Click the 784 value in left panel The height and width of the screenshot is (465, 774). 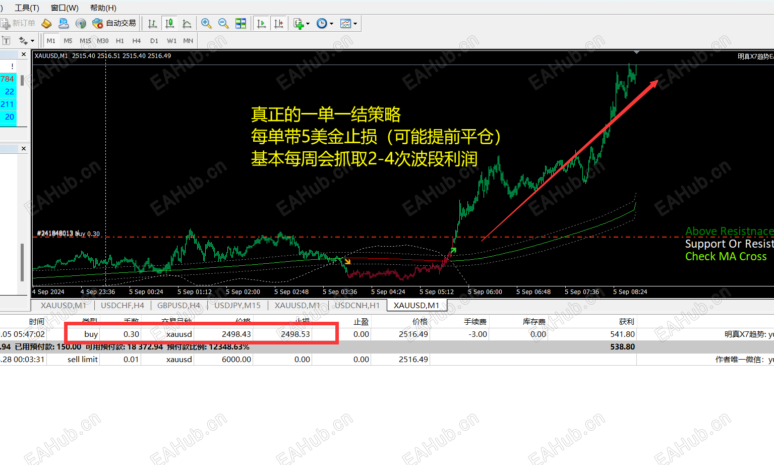(x=8, y=79)
